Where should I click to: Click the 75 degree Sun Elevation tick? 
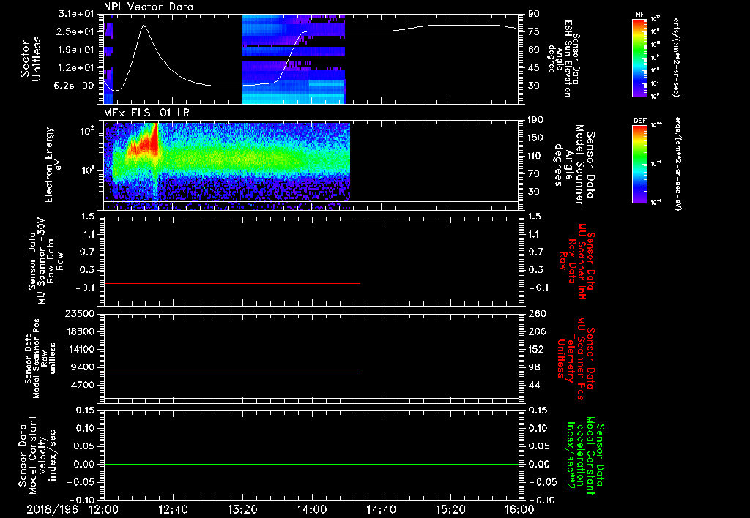pos(534,31)
